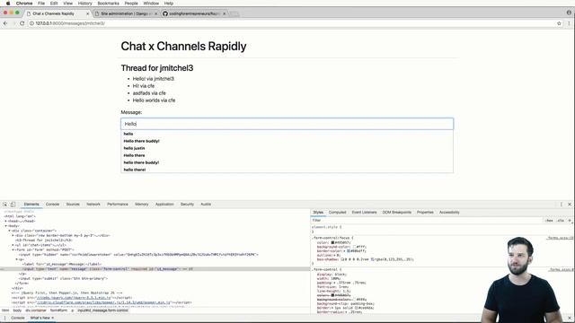Open the Chrome menu in menu bar
The width and height of the screenshot is (575, 323).
24,4
